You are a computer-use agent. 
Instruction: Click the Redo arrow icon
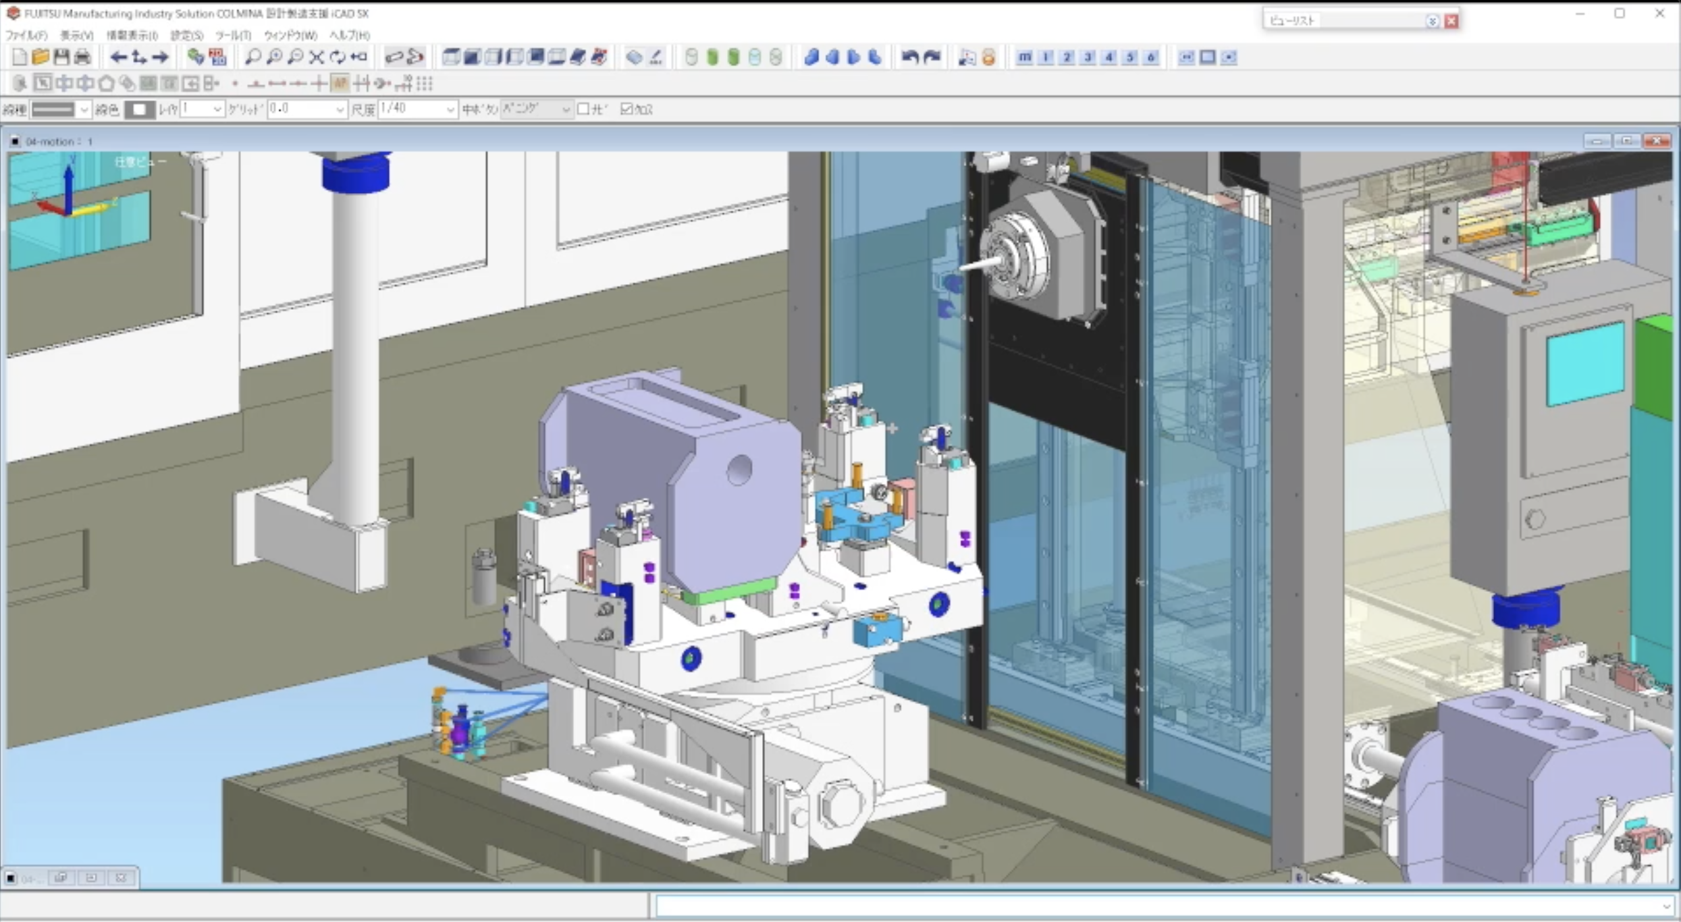932,58
